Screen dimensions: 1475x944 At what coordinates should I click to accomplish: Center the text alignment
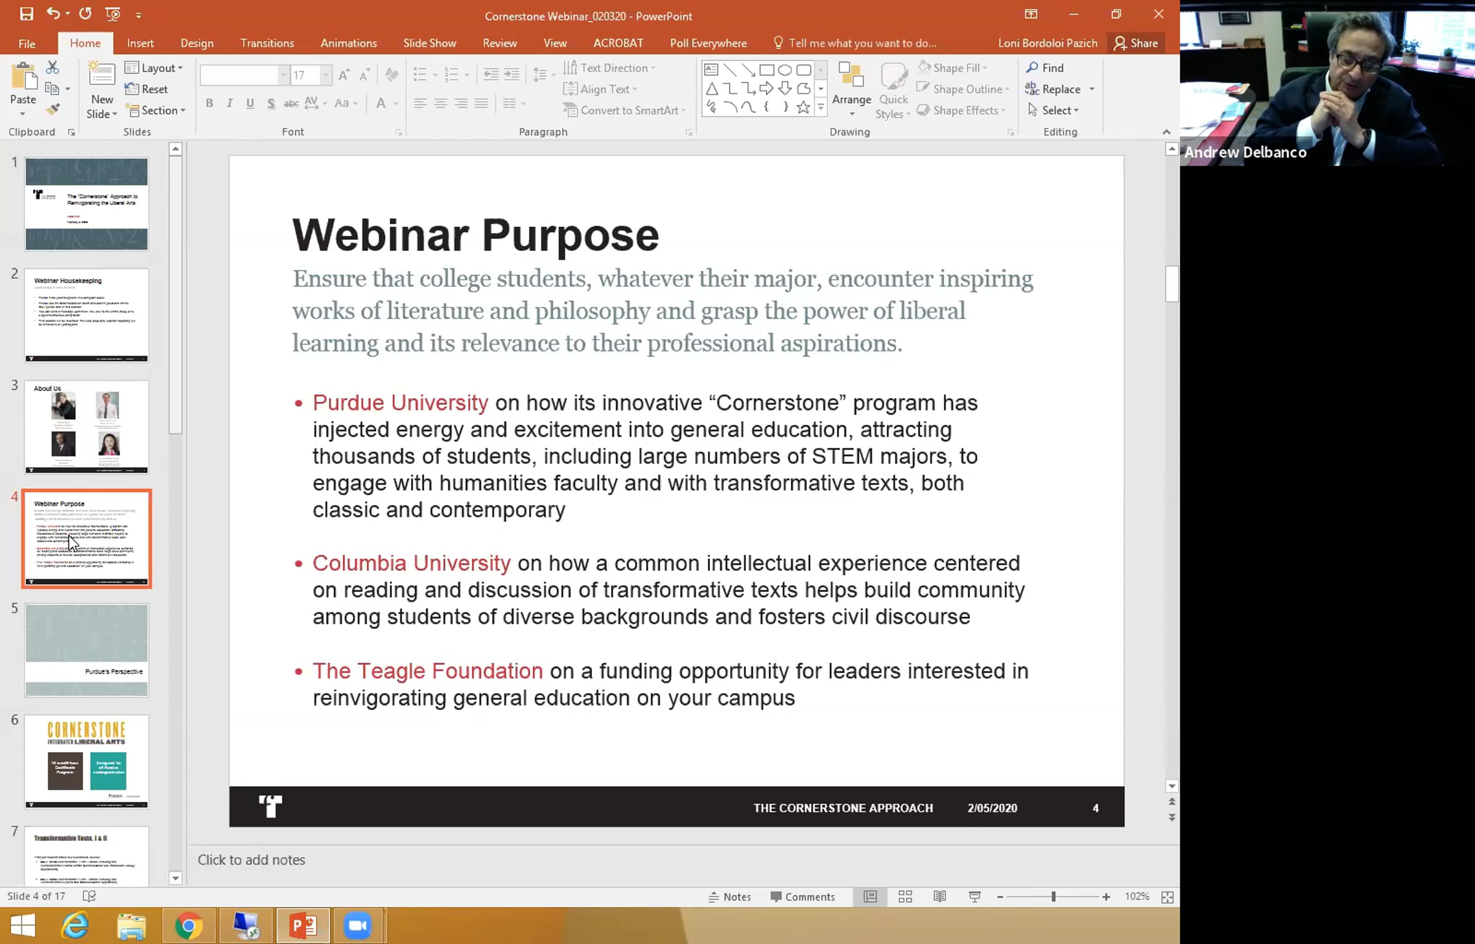(x=441, y=103)
